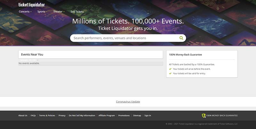
Task: Open the Sports dropdown menu
Action: 42,11
